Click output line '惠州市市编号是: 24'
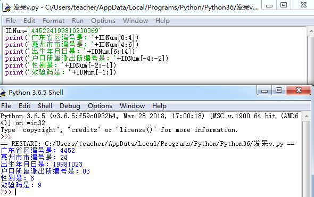Screen dimensions: 314x197 click(34, 157)
